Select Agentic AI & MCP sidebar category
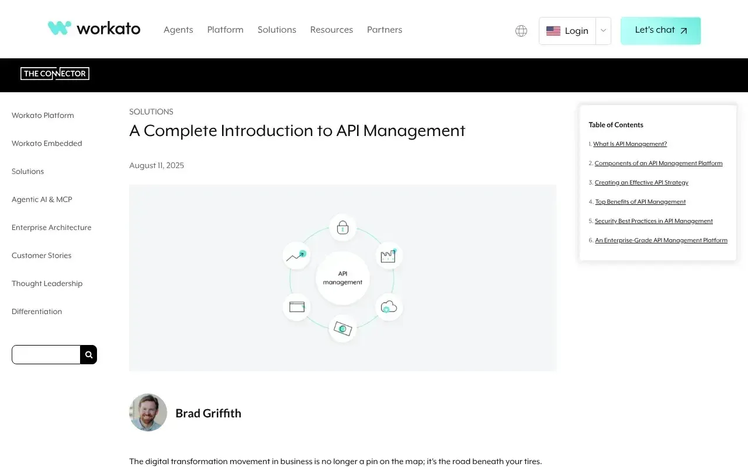The image size is (748, 467). pyautogui.click(x=42, y=200)
